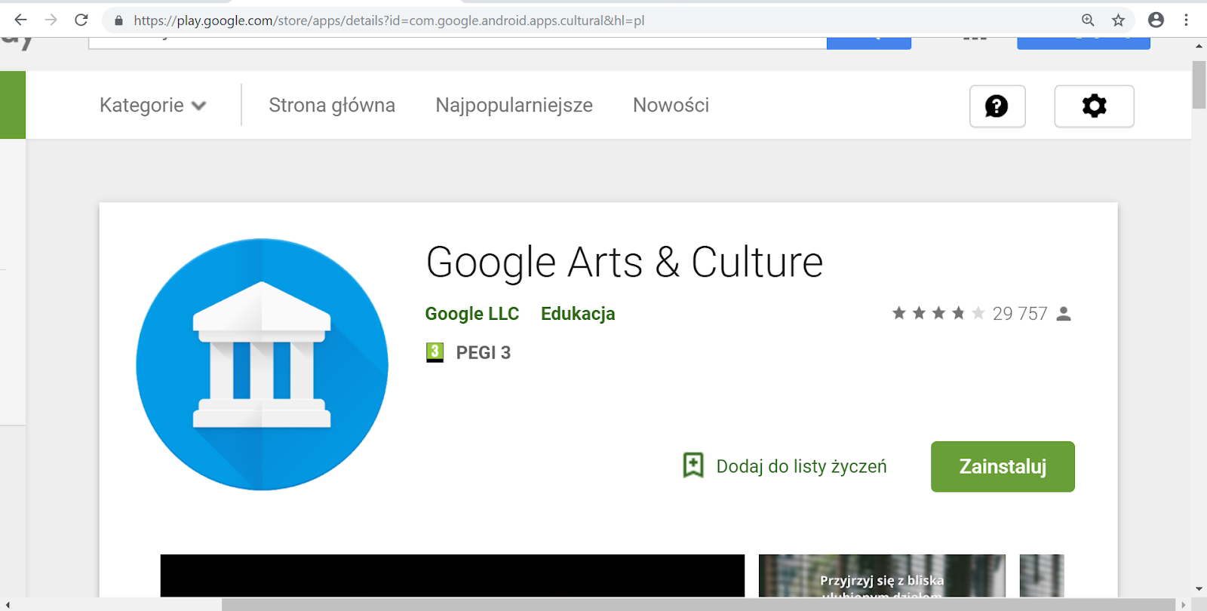Open the Przyjrzyj się z bliska screenshot

point(882,576)
